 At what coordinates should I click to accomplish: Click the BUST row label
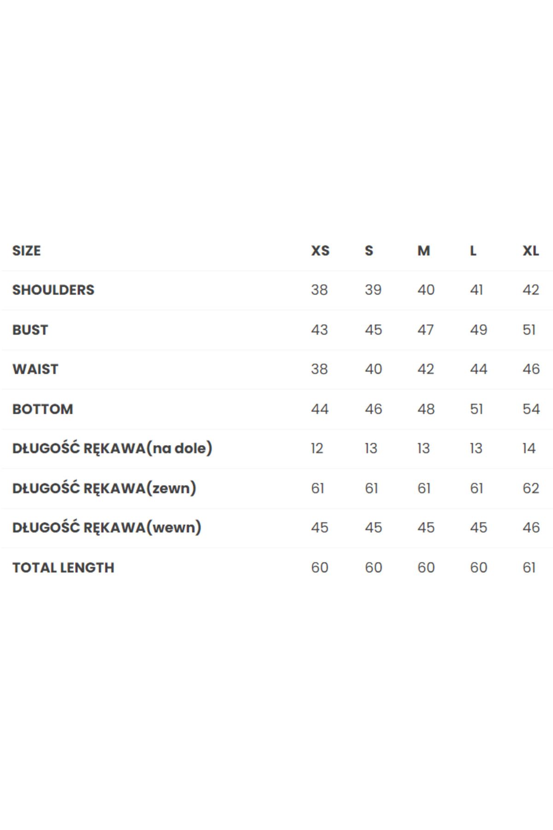pyautogui.click(x=30, y=330)
